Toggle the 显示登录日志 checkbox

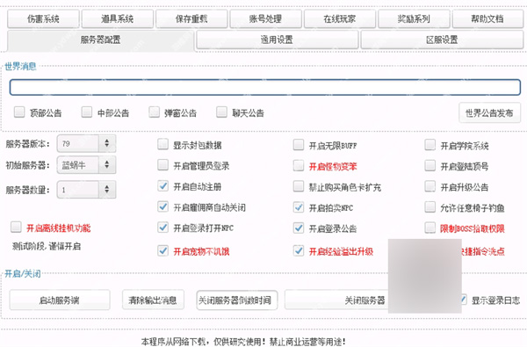point(464,300)
